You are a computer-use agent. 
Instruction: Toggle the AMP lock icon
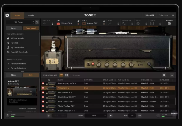click(x=78, y=21)
